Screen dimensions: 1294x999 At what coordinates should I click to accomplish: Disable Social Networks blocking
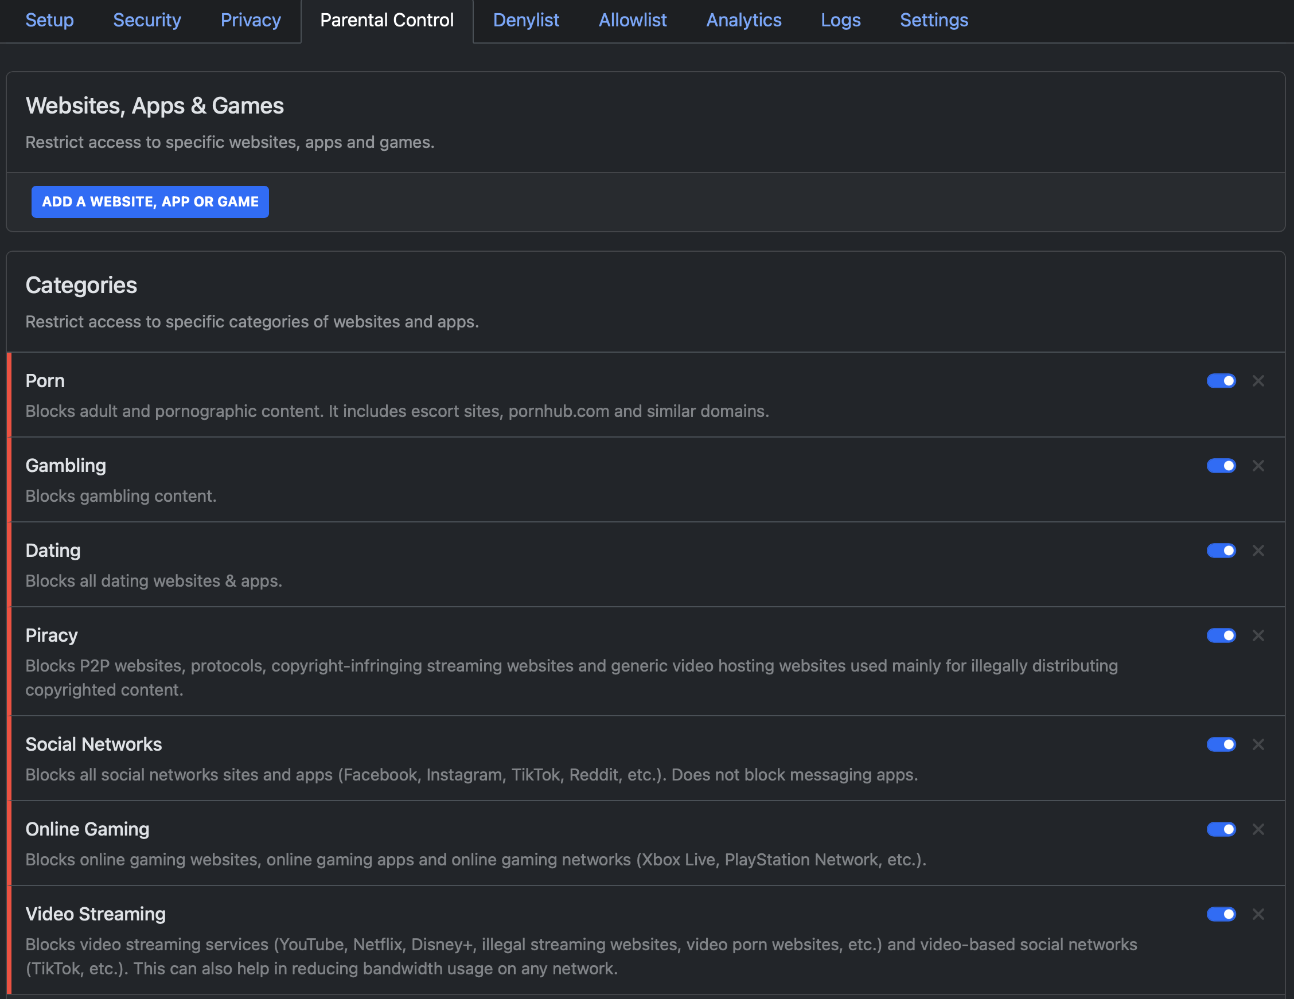pyautogui.click(x=1221, y=745)
